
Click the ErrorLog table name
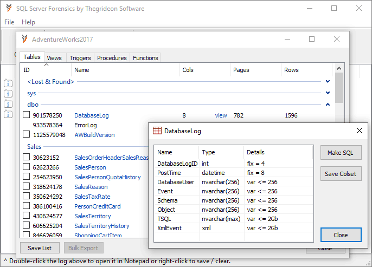(86, 125)
